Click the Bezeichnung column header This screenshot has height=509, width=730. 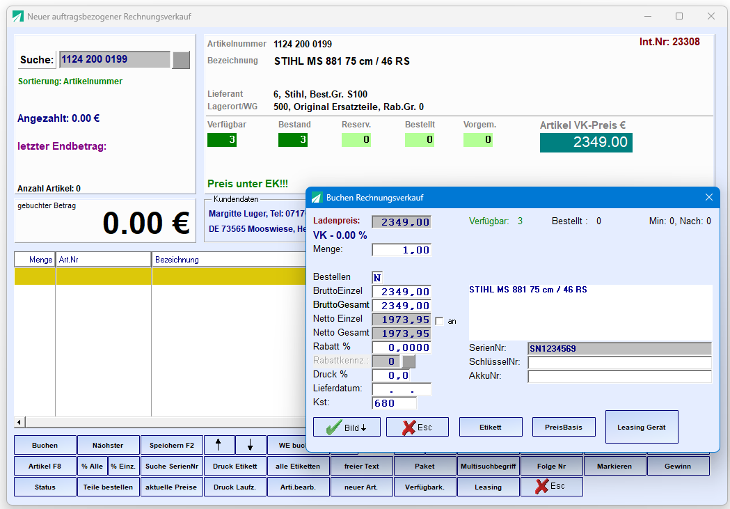(228, 260)
